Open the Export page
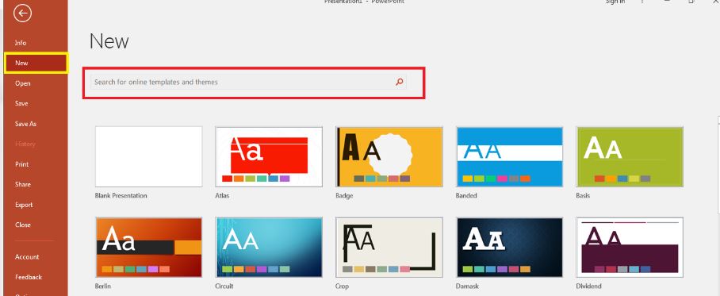The height and width of the screenshot is (296, 720). (x=24, y=205)
